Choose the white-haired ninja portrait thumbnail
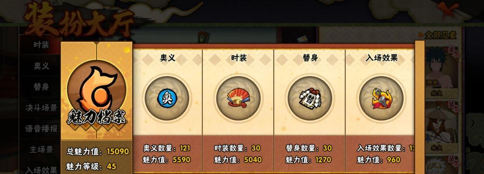 tap(442, 165)
